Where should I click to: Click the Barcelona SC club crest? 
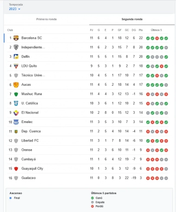[x=16, y=38]
